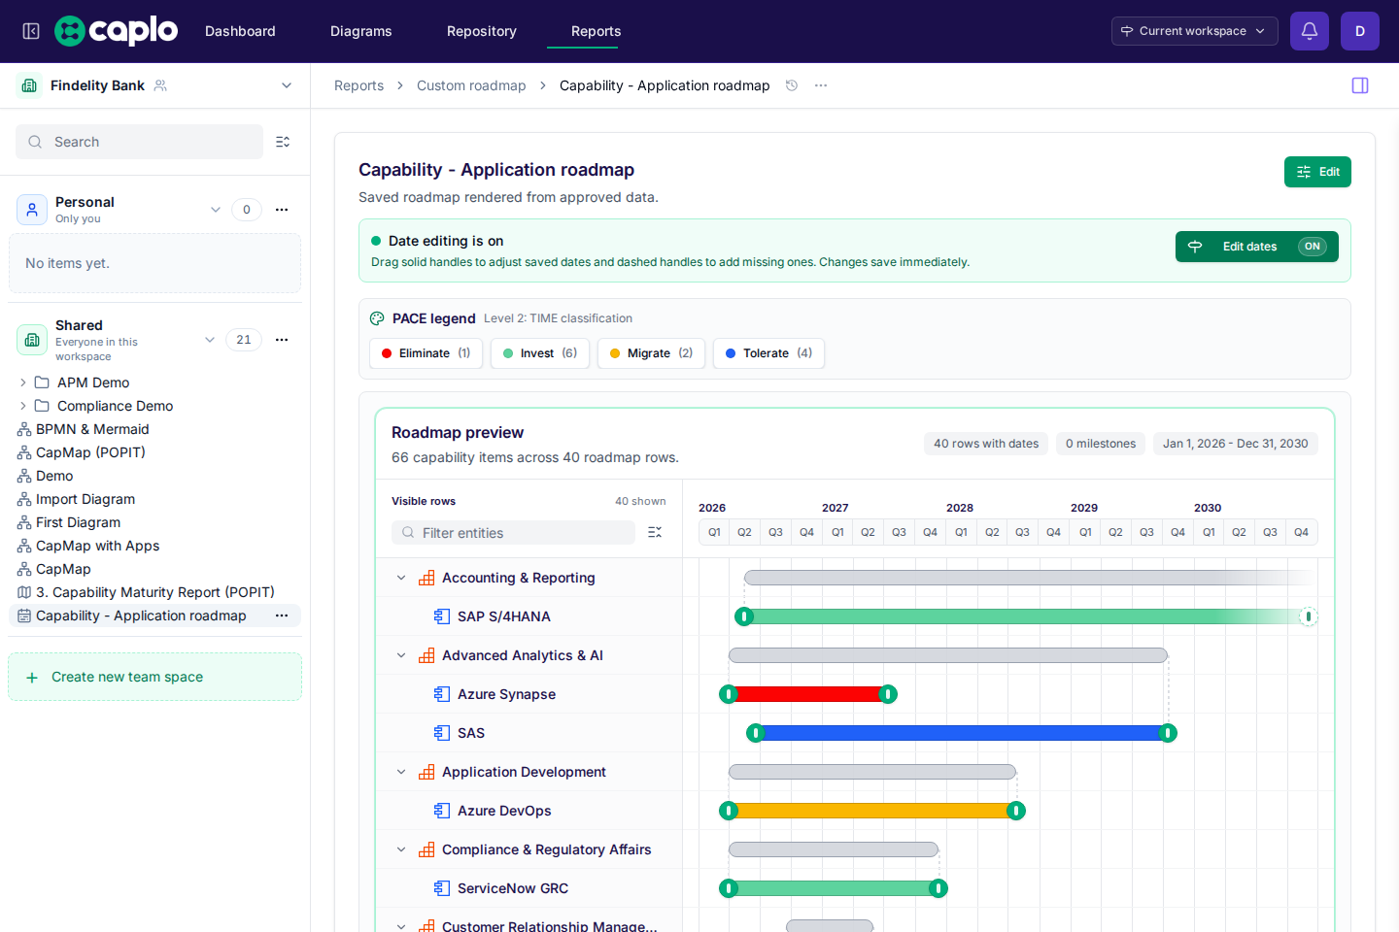The image size is (1399, 932).
Task: Click the sidebar Search field
Action: click(139, 142)
